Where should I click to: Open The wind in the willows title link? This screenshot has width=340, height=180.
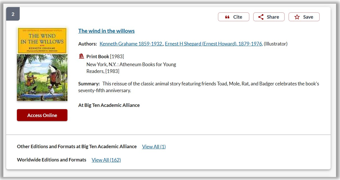pyautogui.click(x=106, y=31)
